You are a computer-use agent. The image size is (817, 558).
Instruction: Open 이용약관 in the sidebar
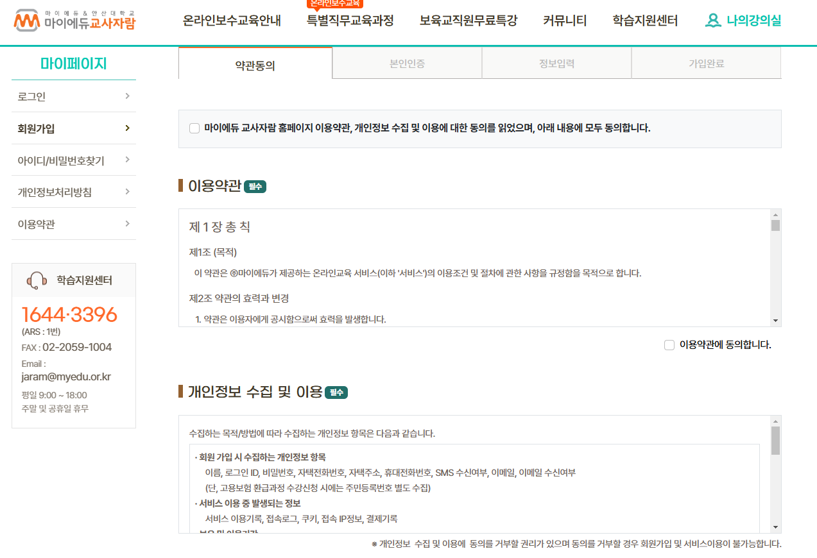pyautogui.click(x=74, y=224)
